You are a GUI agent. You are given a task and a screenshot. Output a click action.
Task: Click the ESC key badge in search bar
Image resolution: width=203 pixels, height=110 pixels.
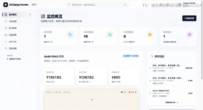tap(125, 5)
